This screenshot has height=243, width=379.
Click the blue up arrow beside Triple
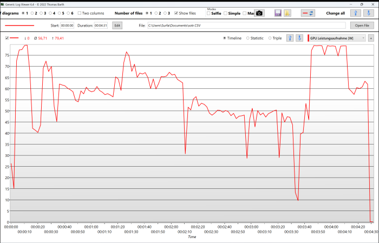click(290, 38)
